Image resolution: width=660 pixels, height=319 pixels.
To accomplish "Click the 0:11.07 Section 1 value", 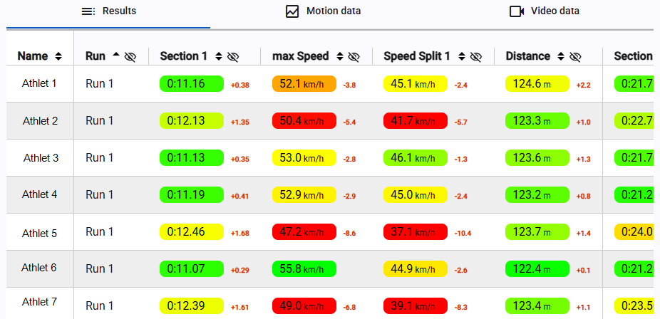I will [x=192, y=269].
